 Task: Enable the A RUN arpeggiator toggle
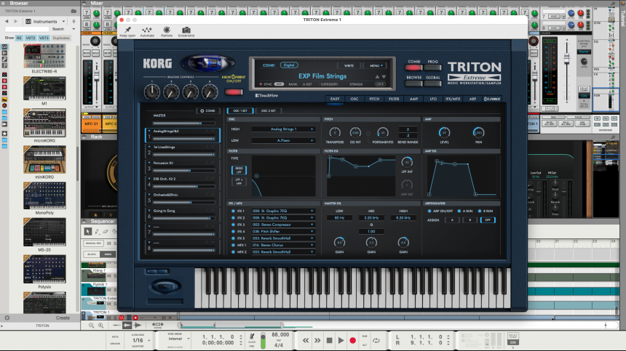coord(459,211)
